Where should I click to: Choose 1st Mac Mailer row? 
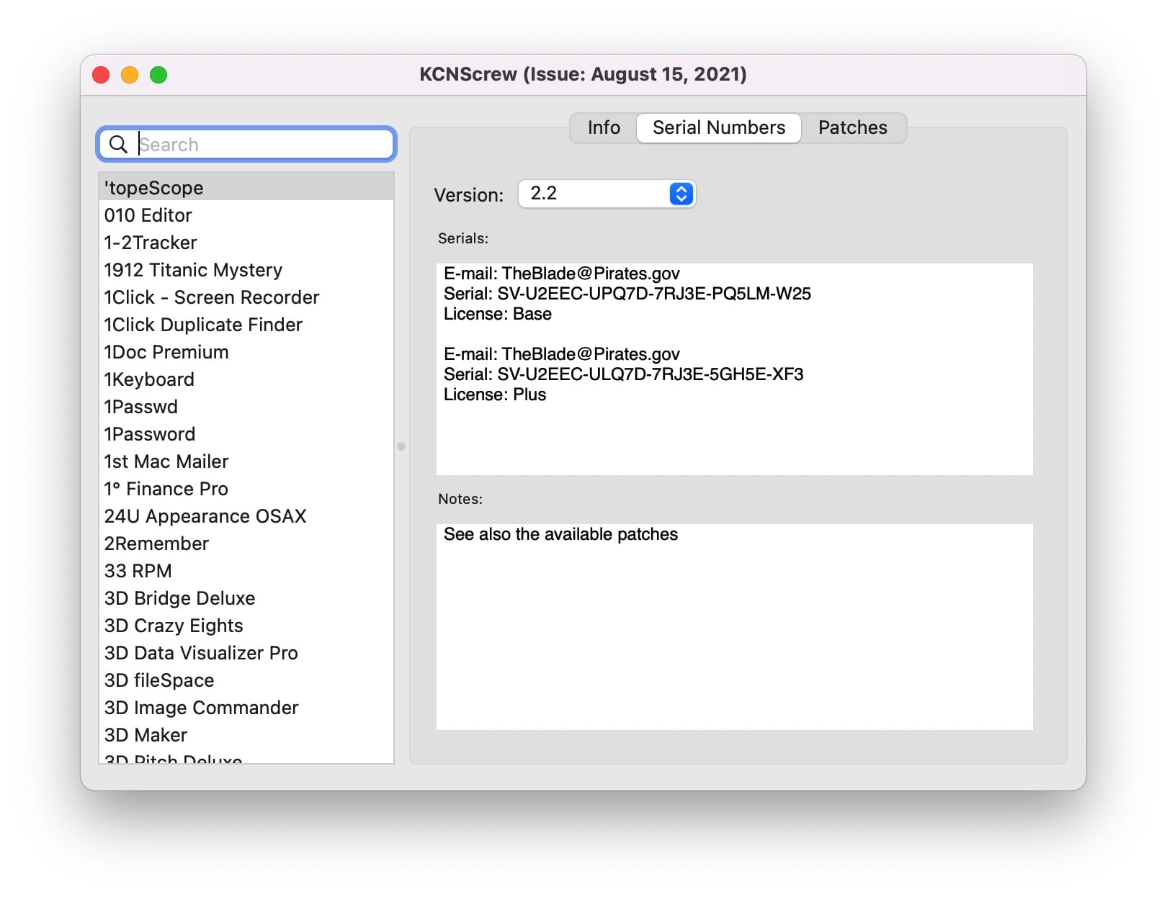[246, 461]
